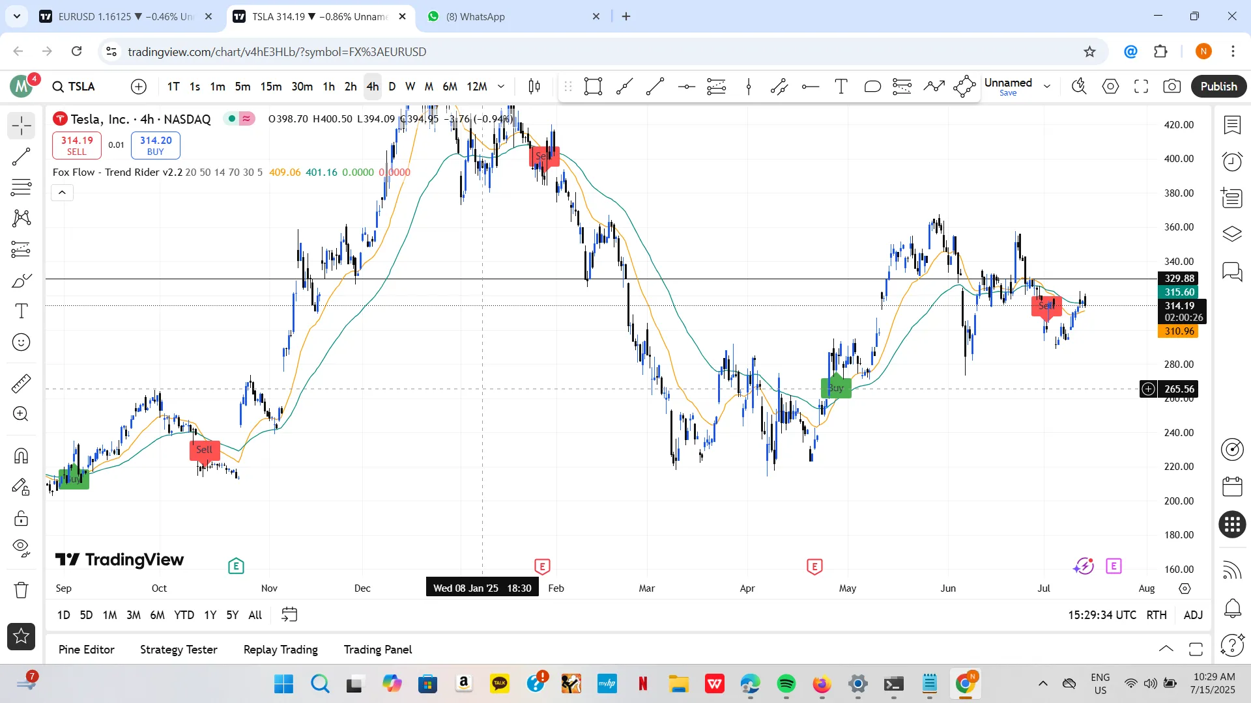Enter fullscreen chart mode
This screenshot has height=703, width=1251.
[1141, 87]
